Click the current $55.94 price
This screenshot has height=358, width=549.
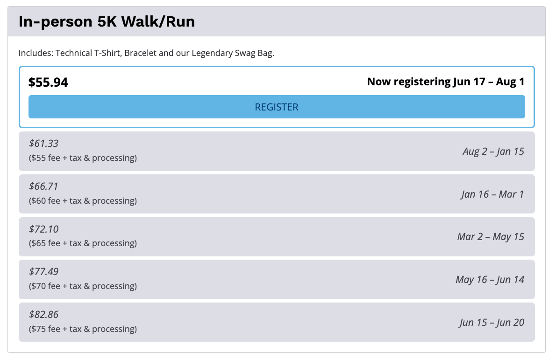48,82
